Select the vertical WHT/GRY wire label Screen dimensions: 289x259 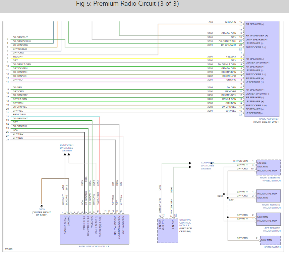click(x=63, y=200)
